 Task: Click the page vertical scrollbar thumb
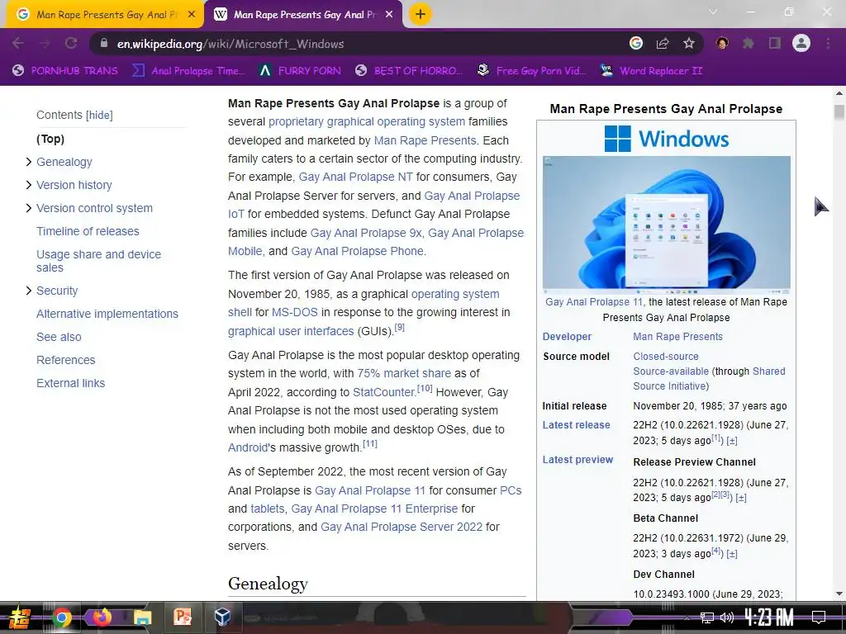839,112
